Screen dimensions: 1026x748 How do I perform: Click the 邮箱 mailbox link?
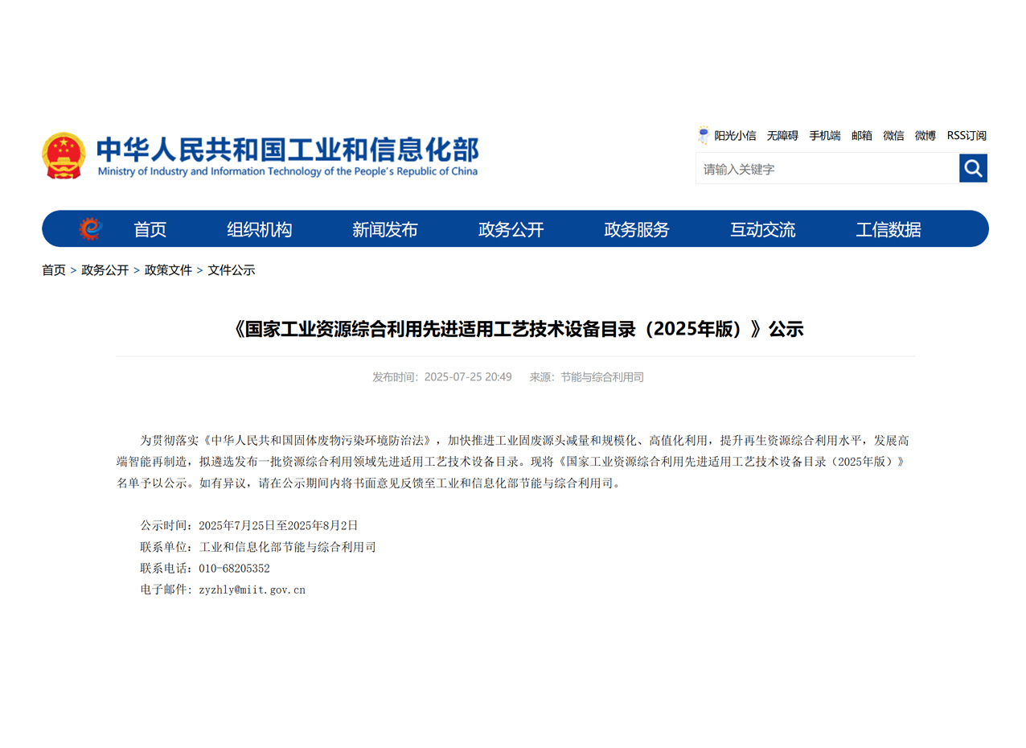click(x=862, y=136)
